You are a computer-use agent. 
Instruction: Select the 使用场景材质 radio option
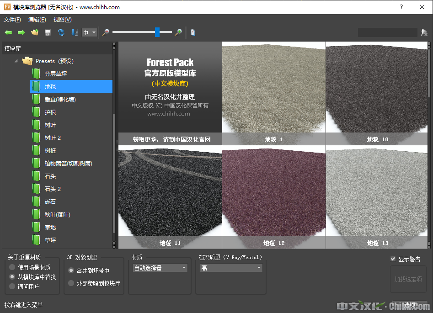(x=12, y=267)
